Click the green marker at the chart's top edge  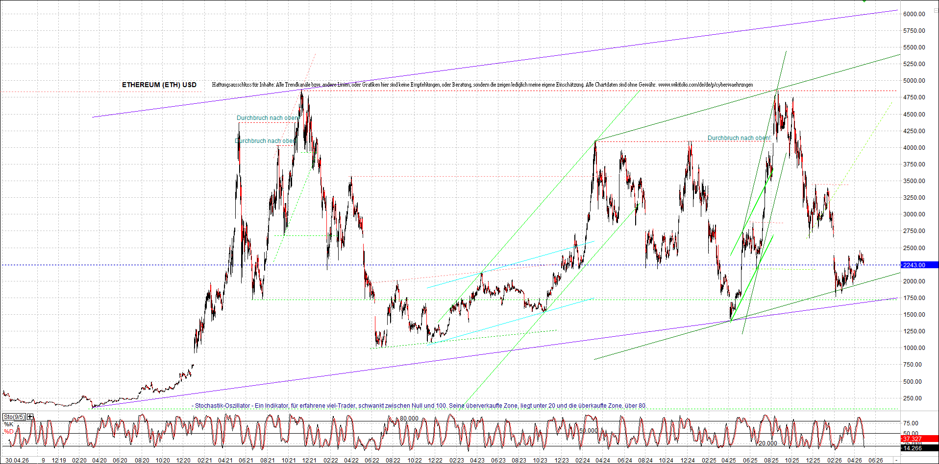(864, 1)
